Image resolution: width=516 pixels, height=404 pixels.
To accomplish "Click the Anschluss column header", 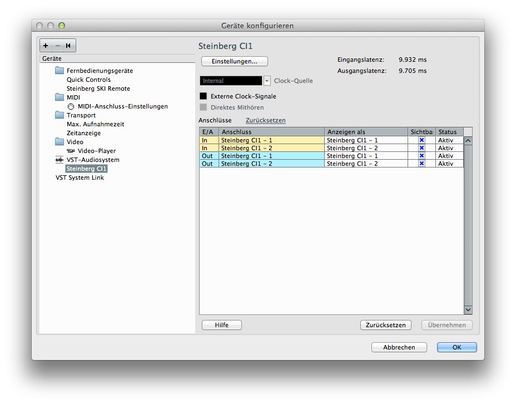I will point(271,132).
